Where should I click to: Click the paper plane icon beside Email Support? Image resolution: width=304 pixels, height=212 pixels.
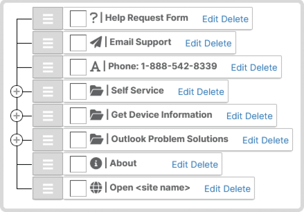point(96,42)
